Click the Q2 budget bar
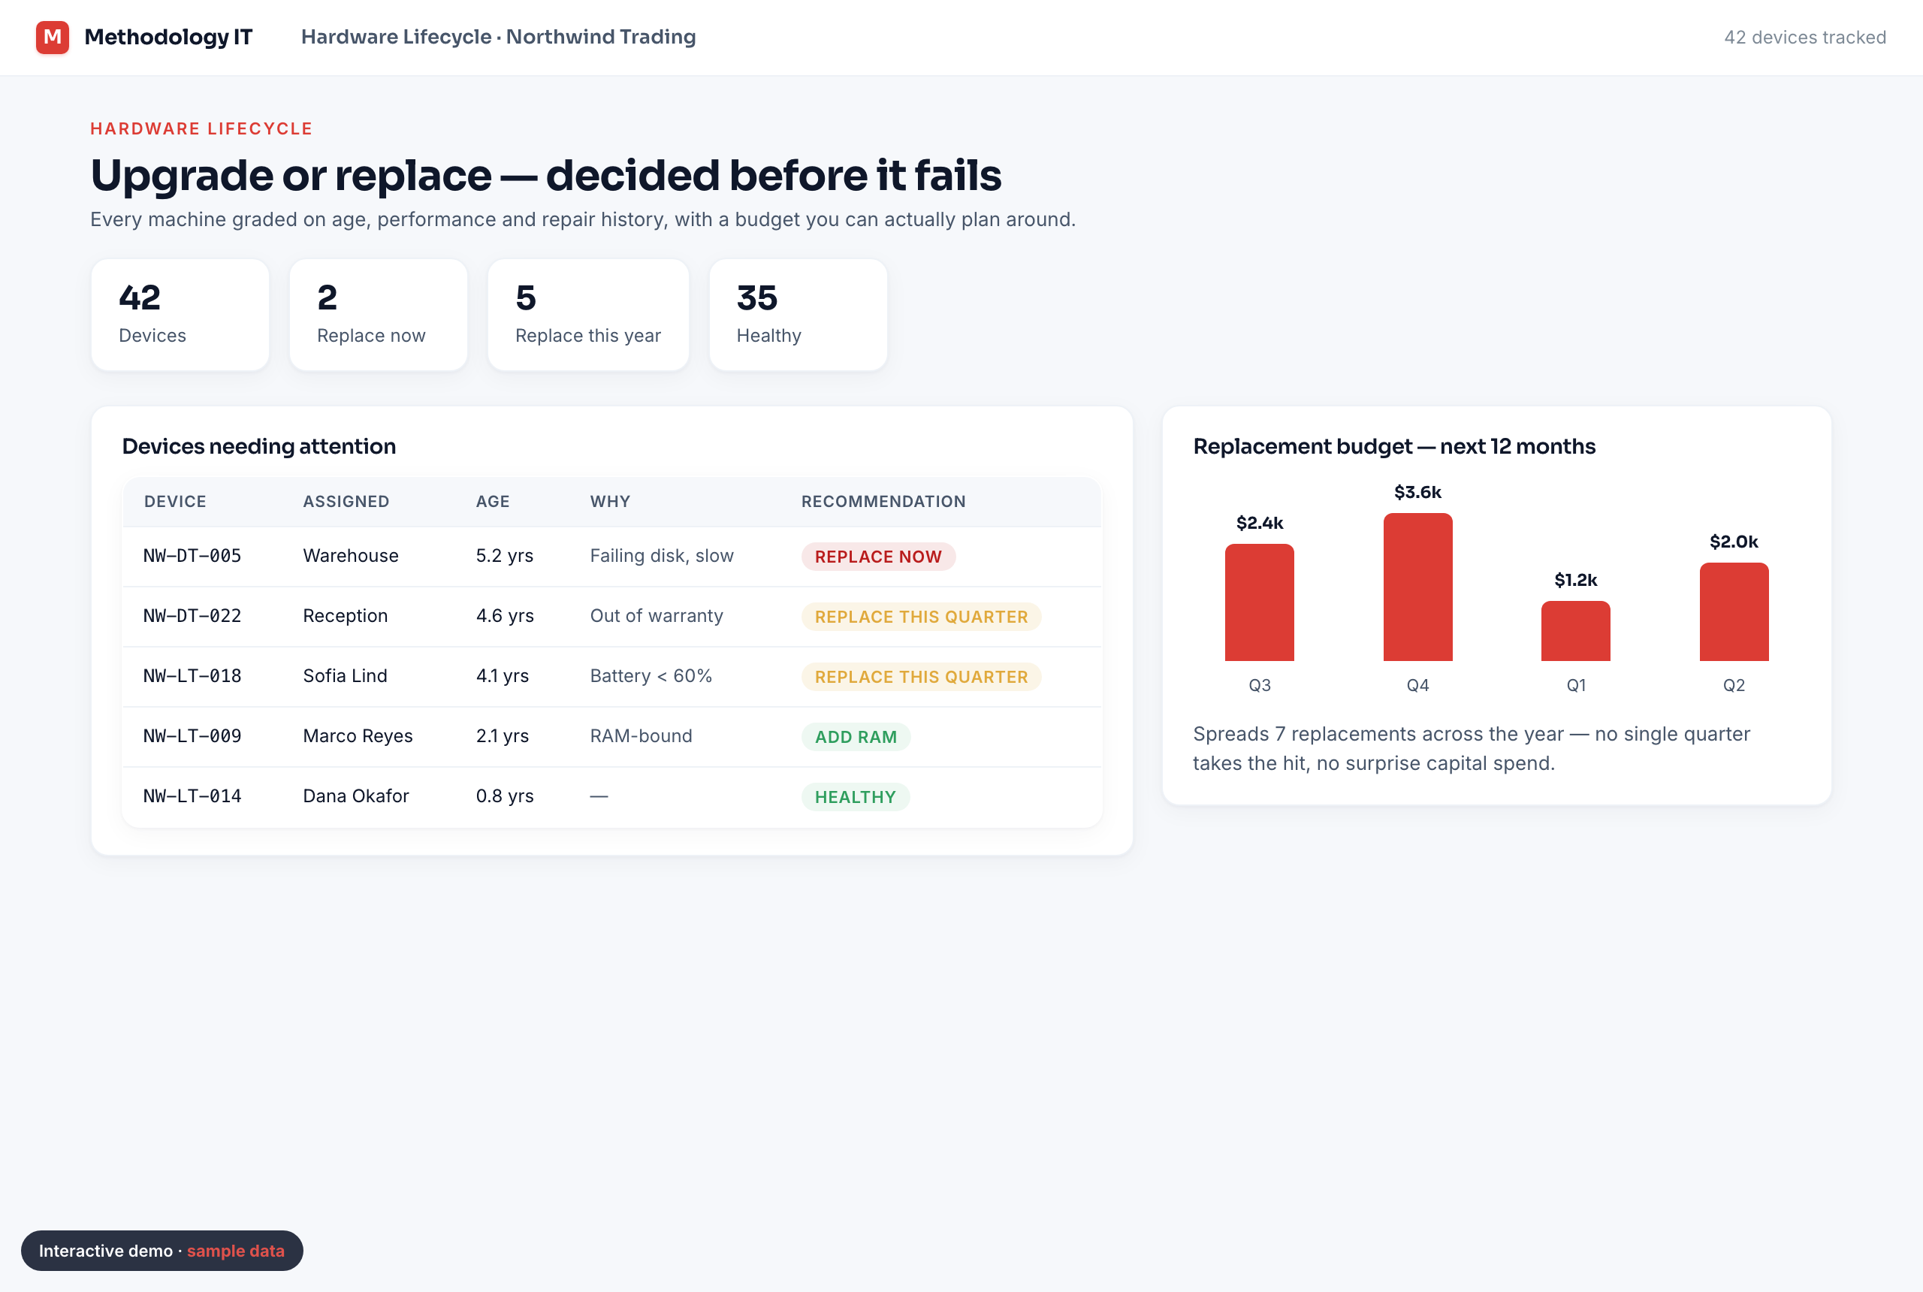Viewport: 1923px width, 1292px height. pyautogui.click(x=1734, y=611)
